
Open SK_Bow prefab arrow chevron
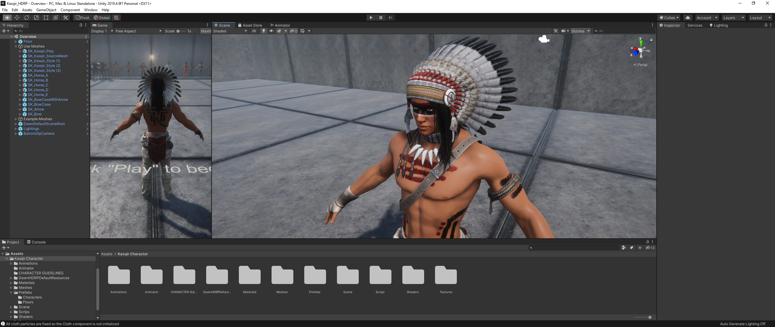[x=87, y=114]
